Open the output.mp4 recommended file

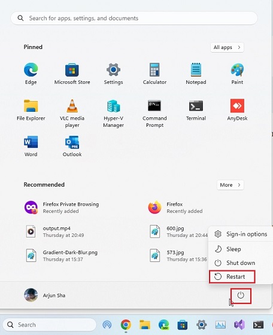55,232
